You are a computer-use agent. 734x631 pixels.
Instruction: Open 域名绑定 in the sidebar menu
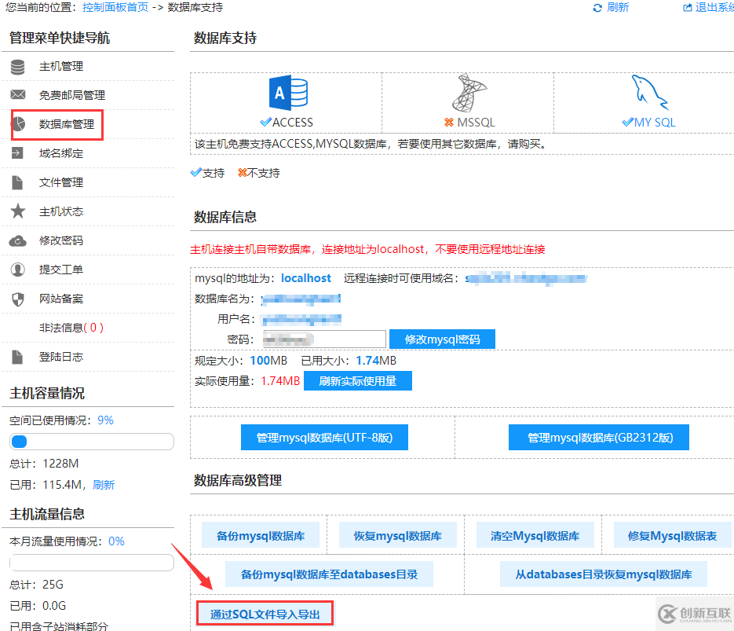coord(61,153)
